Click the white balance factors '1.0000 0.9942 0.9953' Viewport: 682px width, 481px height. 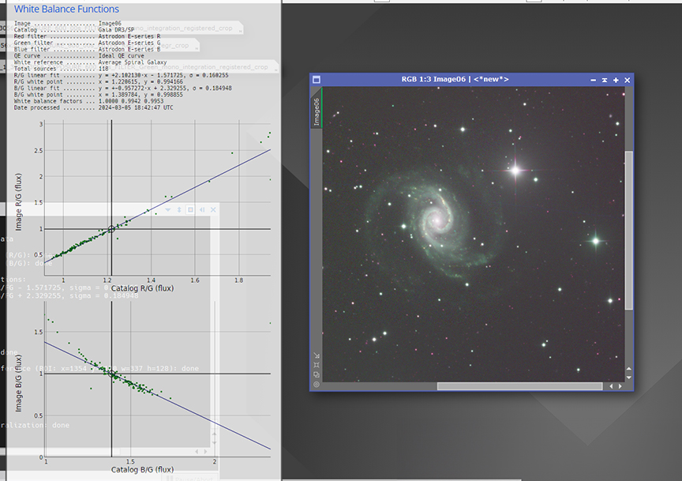pos(131,101)
